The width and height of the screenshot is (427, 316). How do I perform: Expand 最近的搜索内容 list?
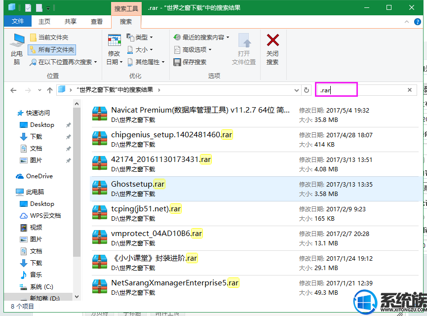tap(201, 38)
